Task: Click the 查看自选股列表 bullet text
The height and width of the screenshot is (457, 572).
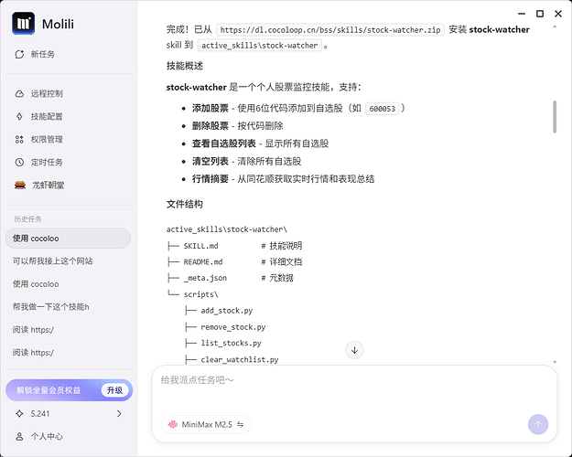Action: pyautogui.click(x=224, y=143)
